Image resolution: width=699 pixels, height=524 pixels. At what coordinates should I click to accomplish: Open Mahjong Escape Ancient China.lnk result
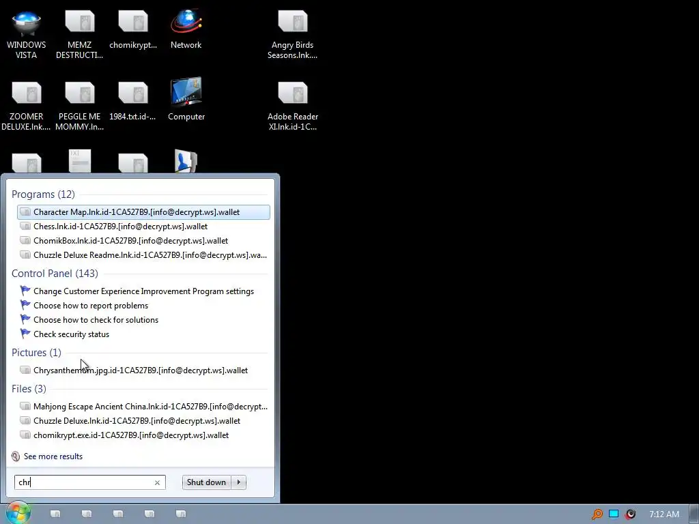click(x=143, y=407)
